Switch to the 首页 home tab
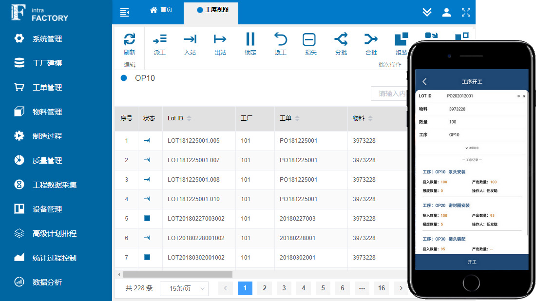Viewport: 536px width, 301px height. (161, 10)
